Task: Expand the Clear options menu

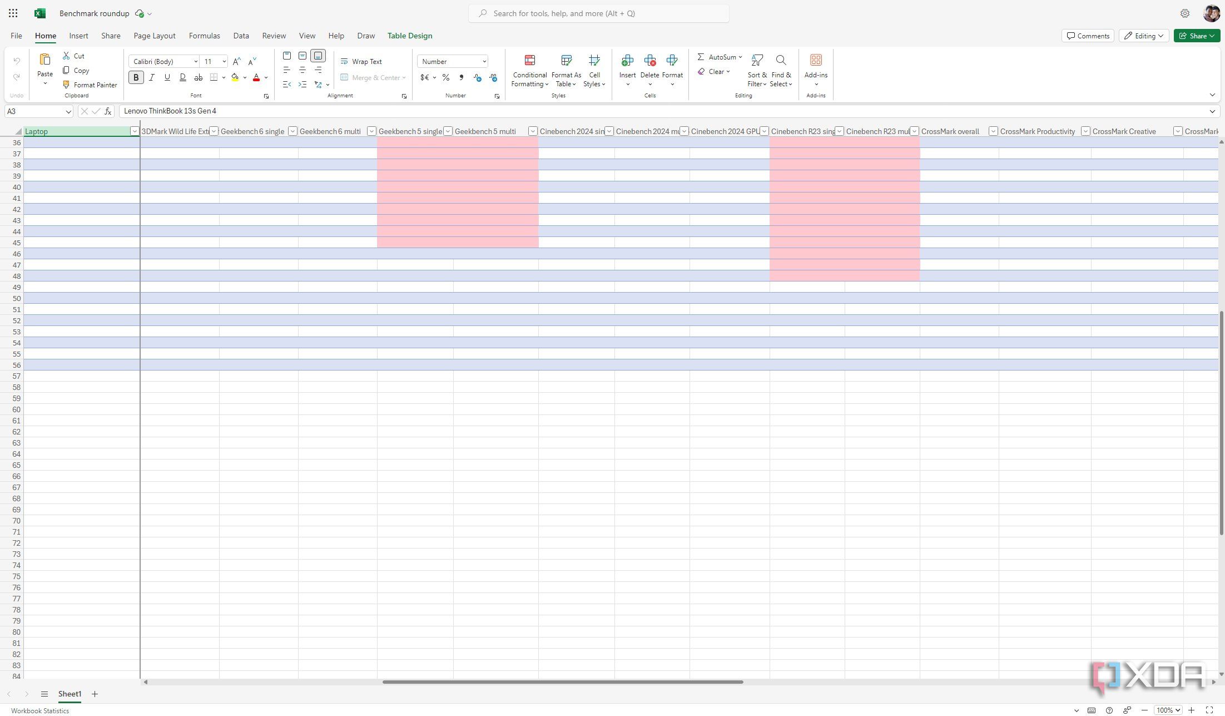Action: coord(728,71)
